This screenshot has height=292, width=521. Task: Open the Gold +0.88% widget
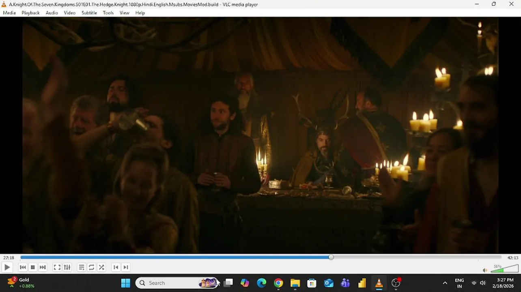[x=21, y=283]
